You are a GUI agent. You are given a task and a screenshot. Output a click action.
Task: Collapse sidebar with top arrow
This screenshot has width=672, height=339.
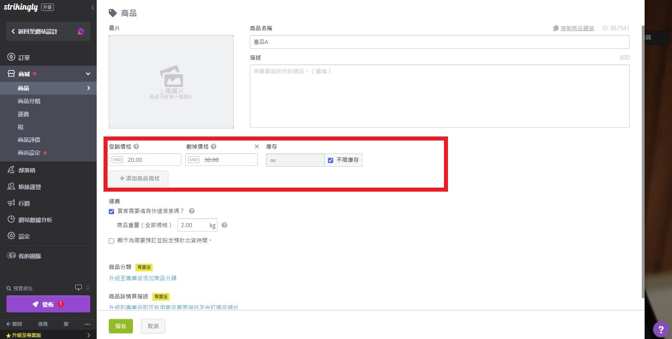(93, 7)
